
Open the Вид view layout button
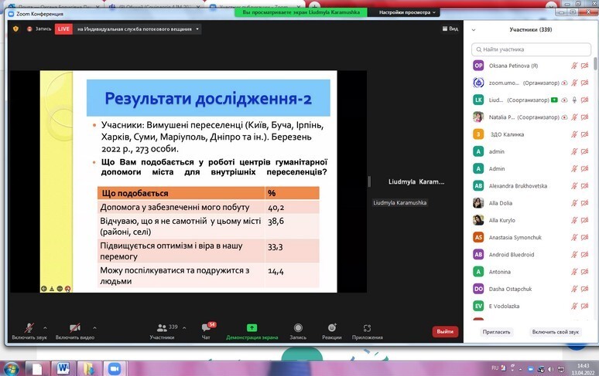point(450,29)
